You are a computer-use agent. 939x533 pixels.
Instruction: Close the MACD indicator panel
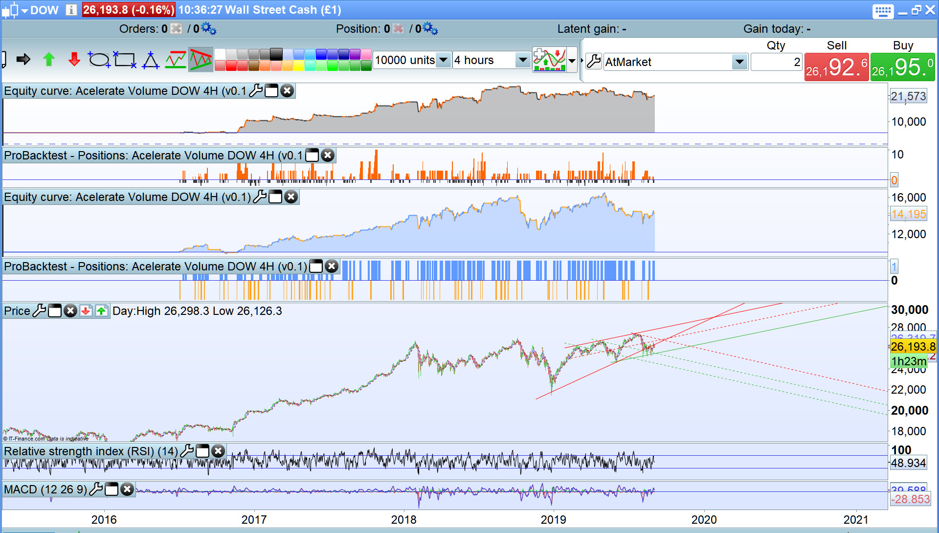(127, 489)
